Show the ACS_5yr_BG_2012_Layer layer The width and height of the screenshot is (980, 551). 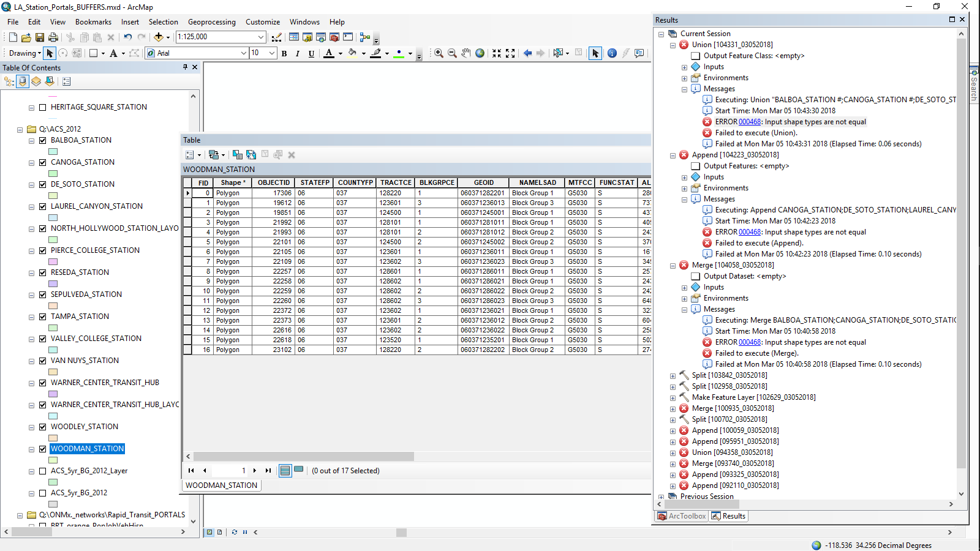coord(43,471)
